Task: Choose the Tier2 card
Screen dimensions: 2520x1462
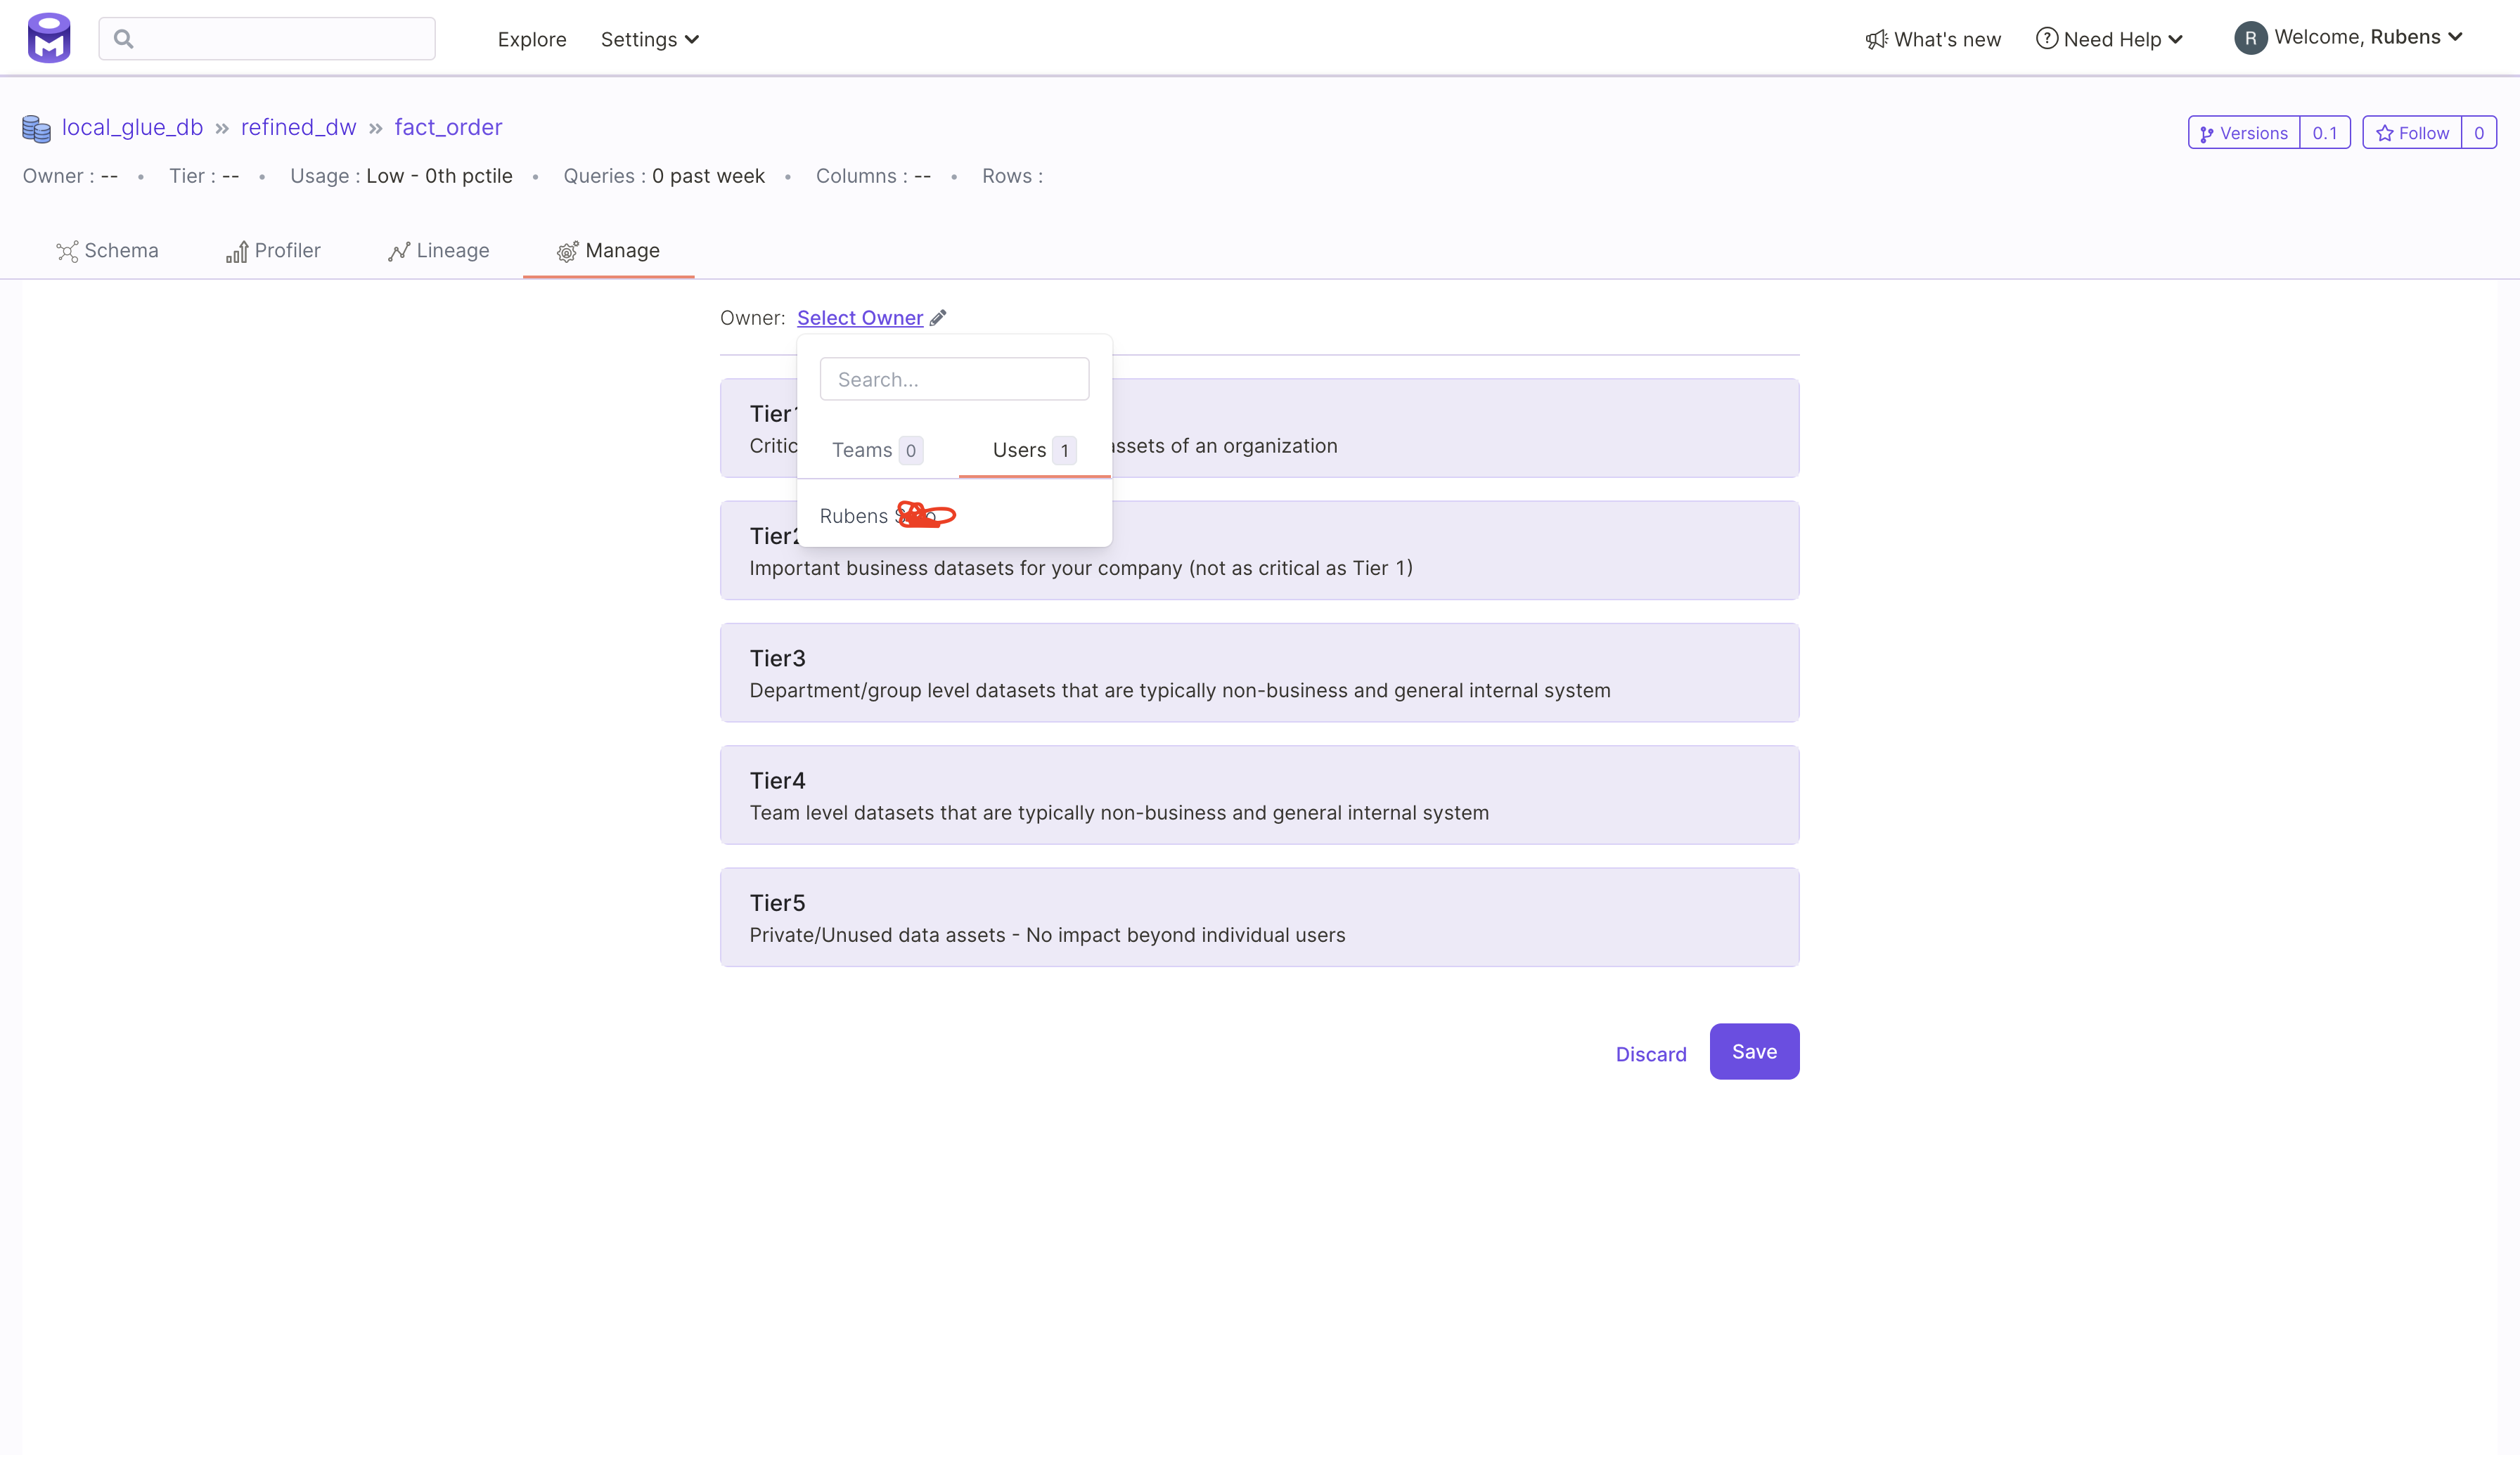Action: [x=1259, y=550]
